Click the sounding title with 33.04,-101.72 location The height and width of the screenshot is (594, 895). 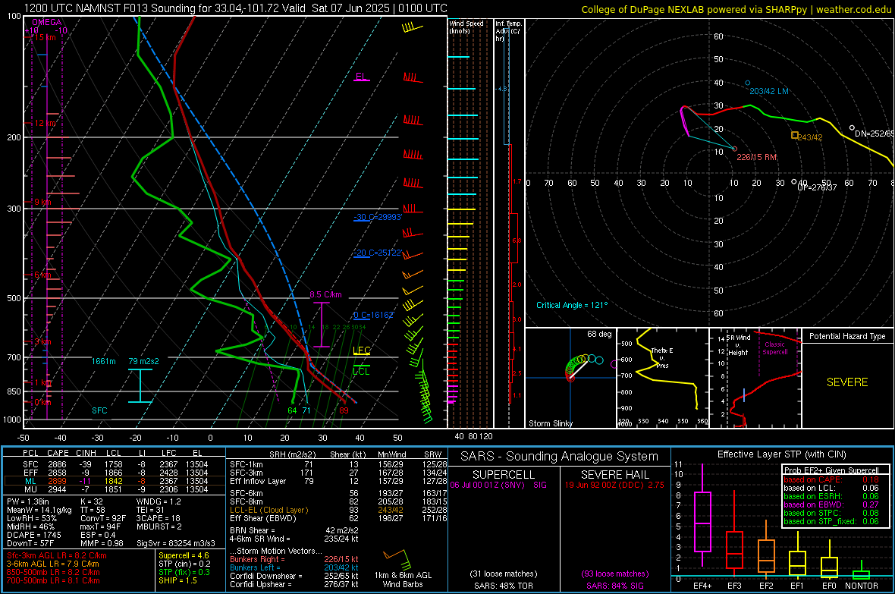click(236, 8)
